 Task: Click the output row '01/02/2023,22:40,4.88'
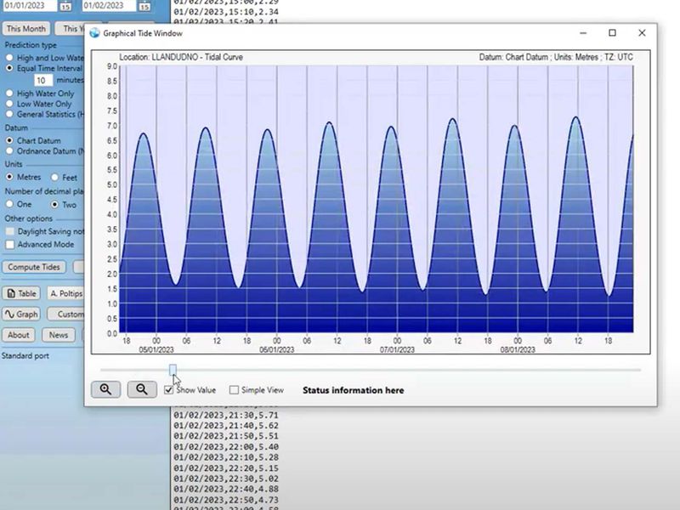coord(226,490)
